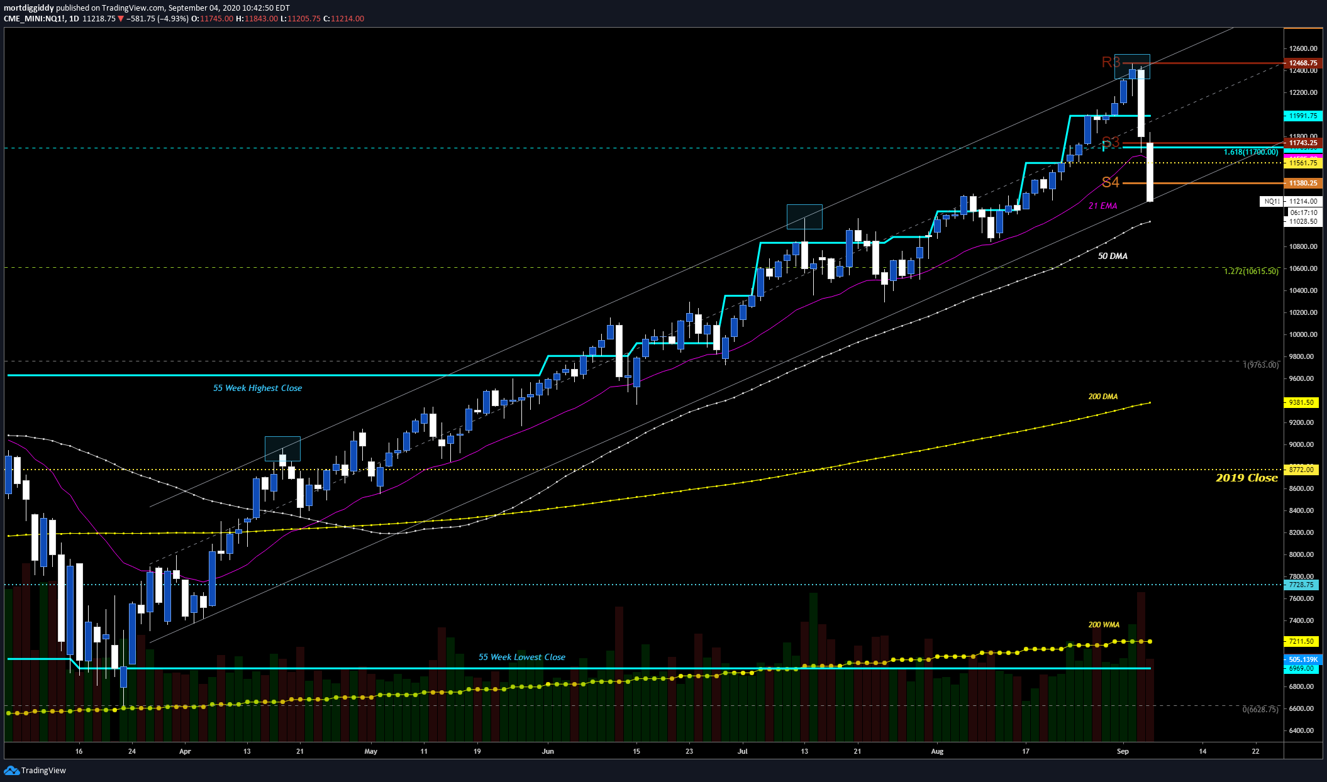The height and width of the screenshot is (782, 1327).
Task: Click the 11028.50 price label on axis
Action: tap(1303, 221)
